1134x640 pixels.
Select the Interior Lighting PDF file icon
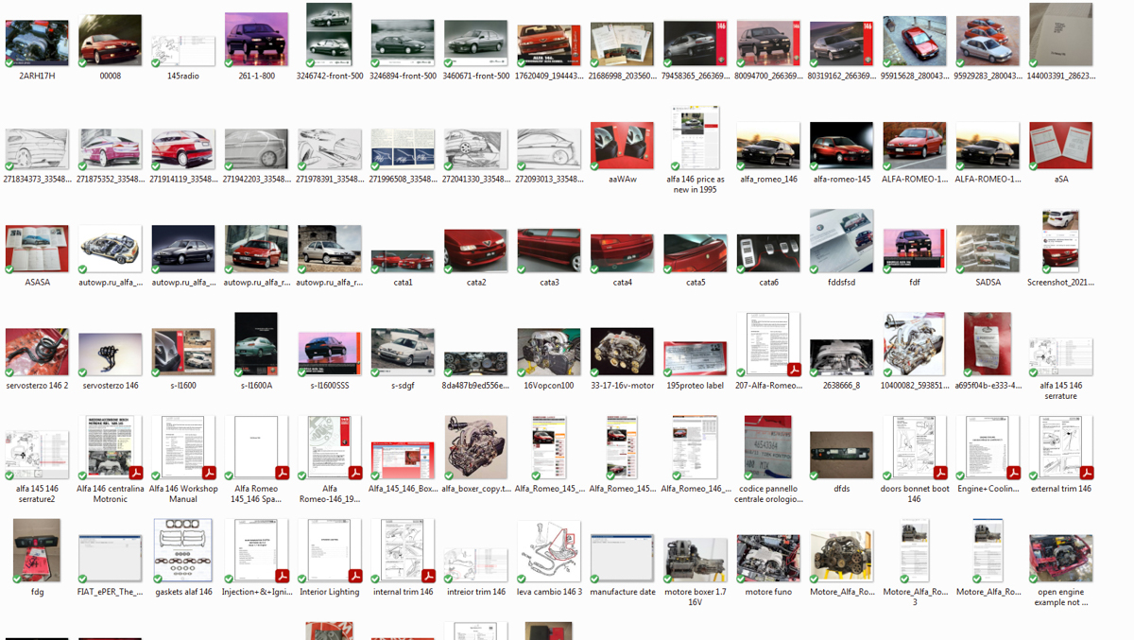329,551
